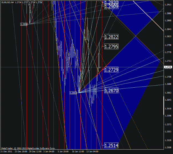Click the 1.2868 value on price axis
Image resolution: width=173 pixels, height=154 pixels.
tap(168, 20)
